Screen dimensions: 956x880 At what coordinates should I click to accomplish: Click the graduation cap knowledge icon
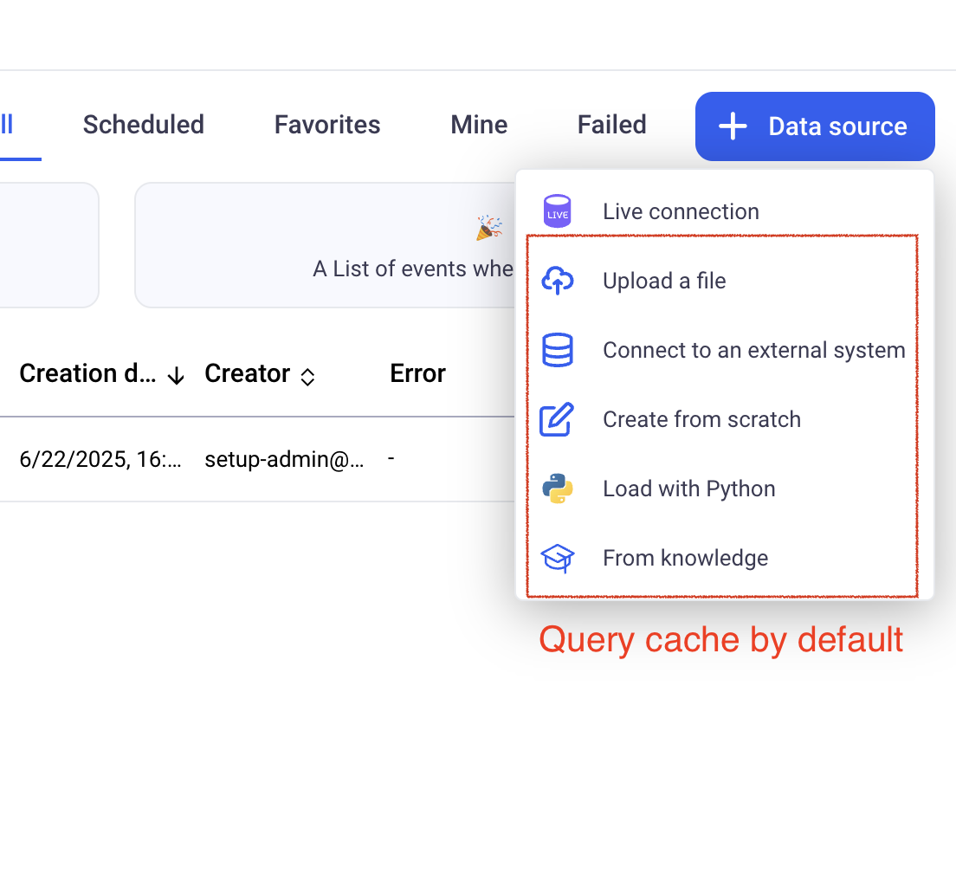pyautogui.click(x=558, y=558)
